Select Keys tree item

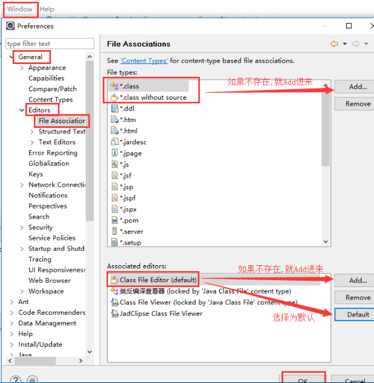click(36, 174)
